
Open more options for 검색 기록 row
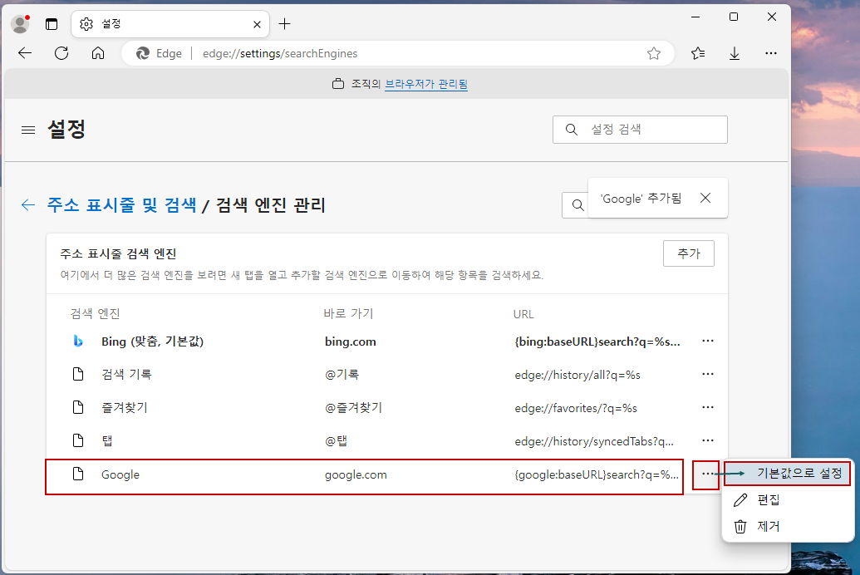707,374
